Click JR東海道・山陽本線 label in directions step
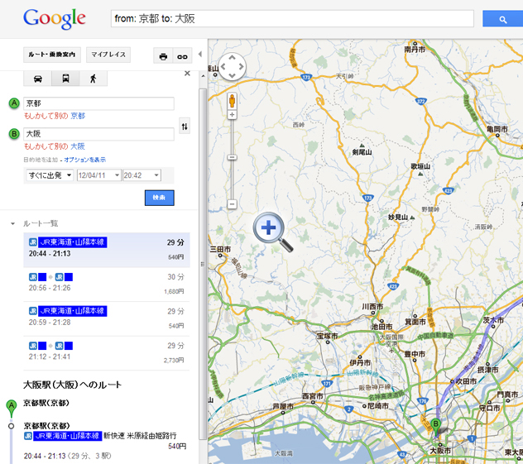The image size is (523, 464). pos(67,436)
